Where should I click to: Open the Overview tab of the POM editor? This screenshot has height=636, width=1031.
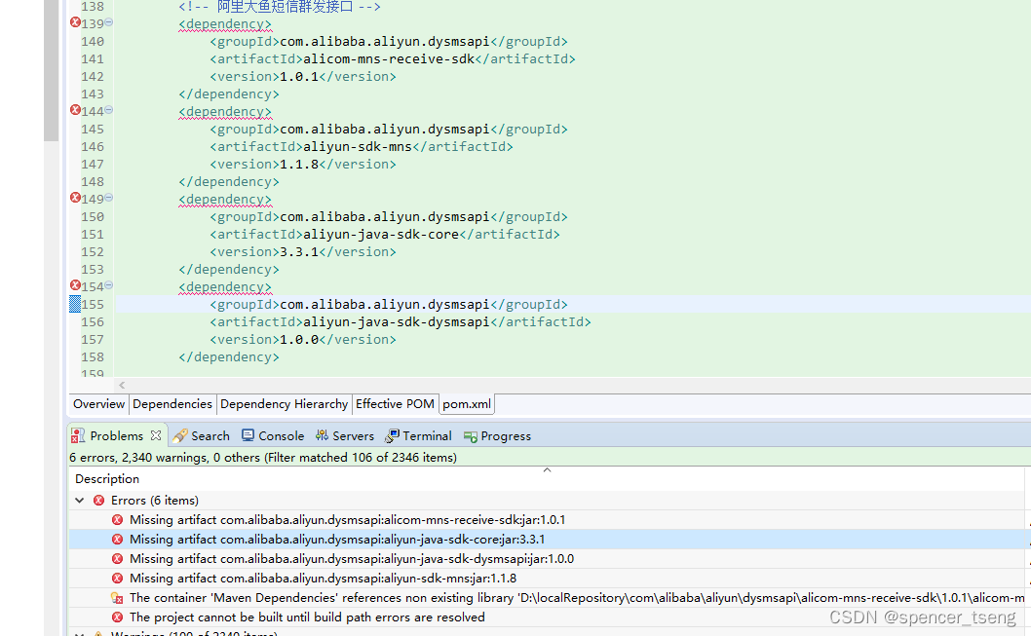(98, 403)
